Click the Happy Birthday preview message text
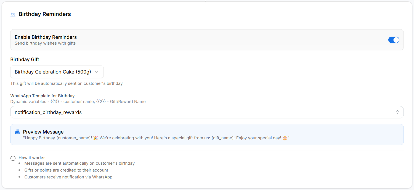Viewport: 414px width, 190px height. tap(156, 138)
